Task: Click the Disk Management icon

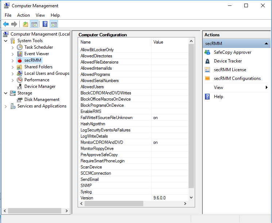Action: [x=20, y=100]
